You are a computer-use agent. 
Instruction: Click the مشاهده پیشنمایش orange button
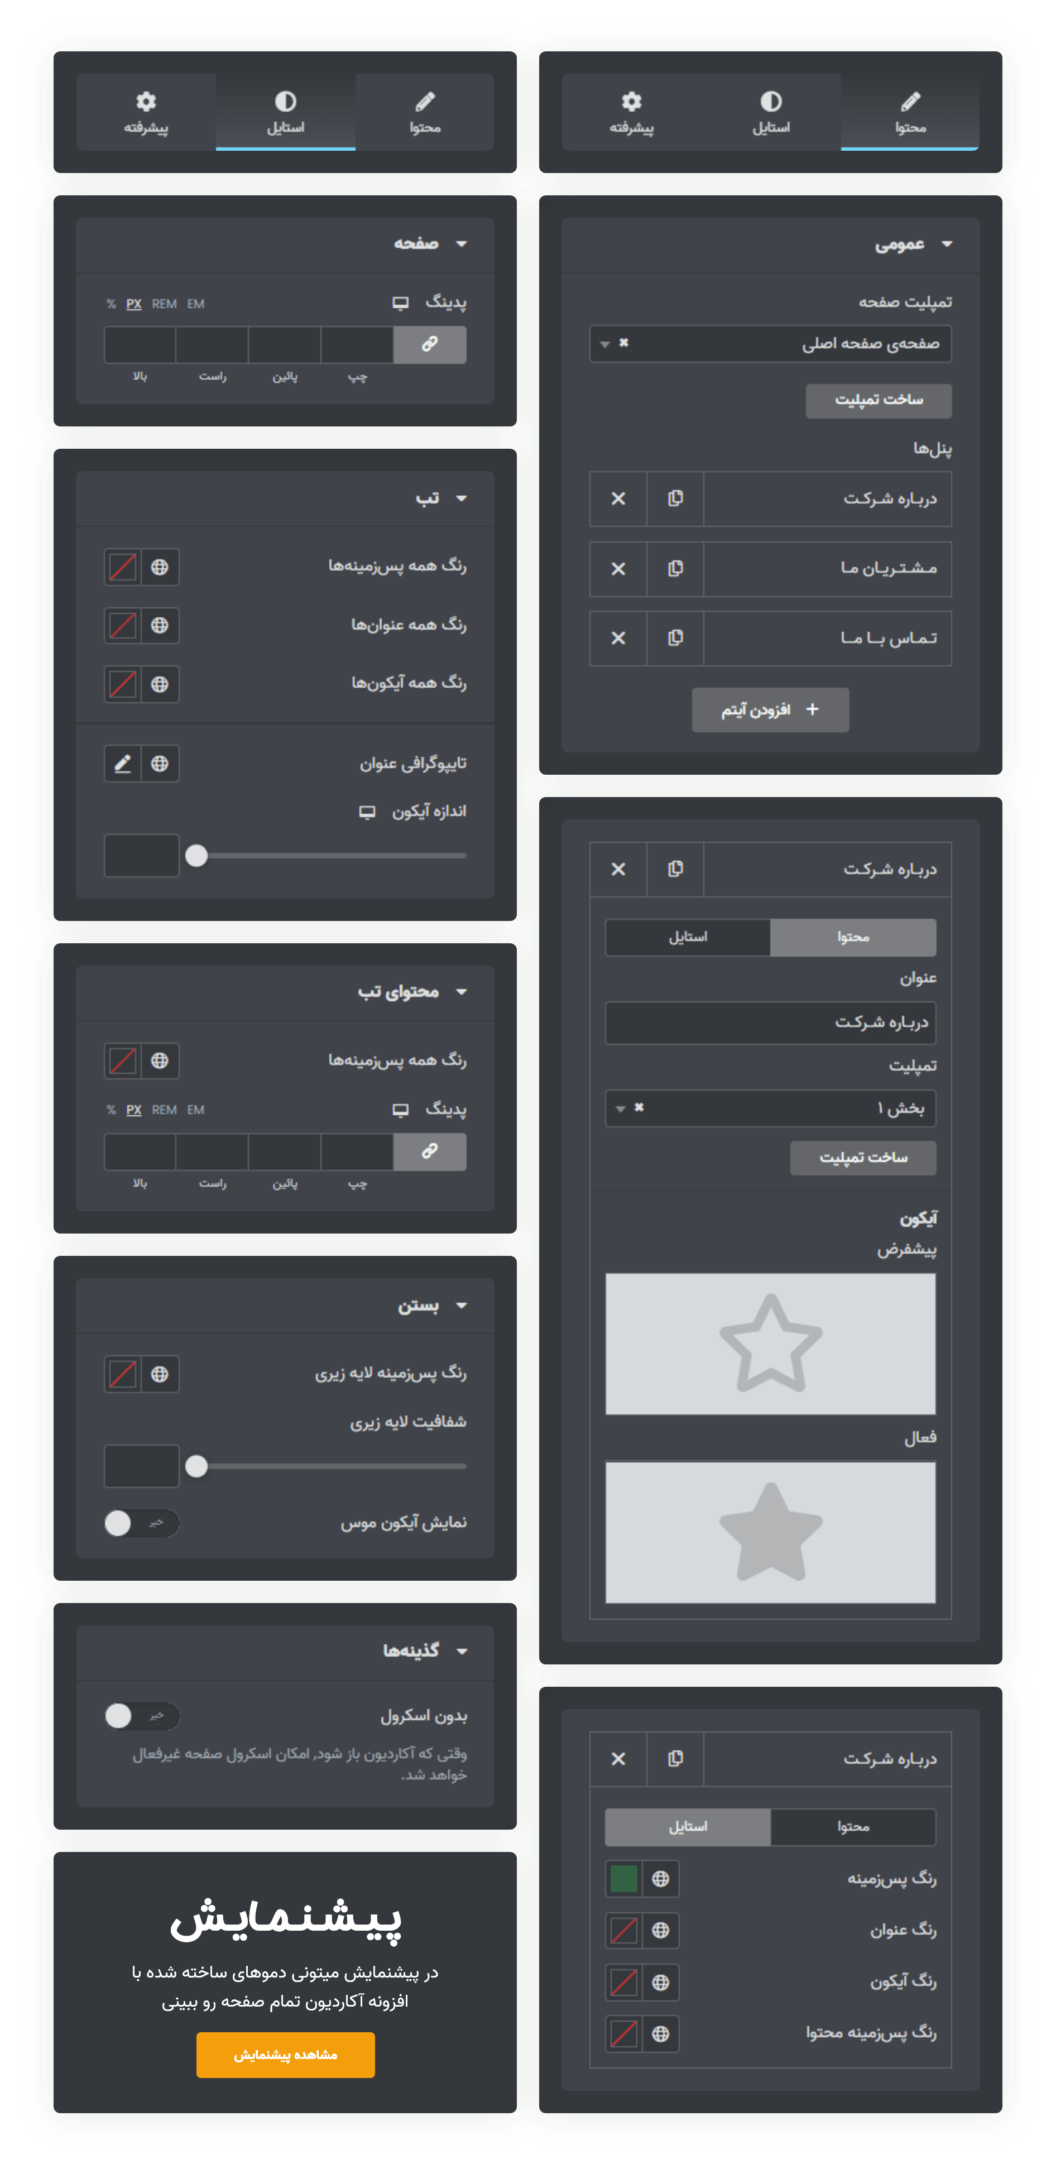pos(285,2055)
